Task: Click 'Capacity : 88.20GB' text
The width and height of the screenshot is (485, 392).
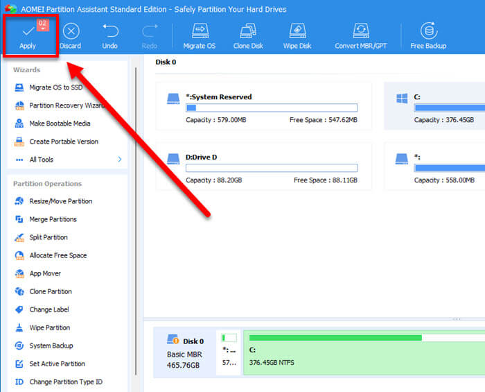Action: coord(213,180)
